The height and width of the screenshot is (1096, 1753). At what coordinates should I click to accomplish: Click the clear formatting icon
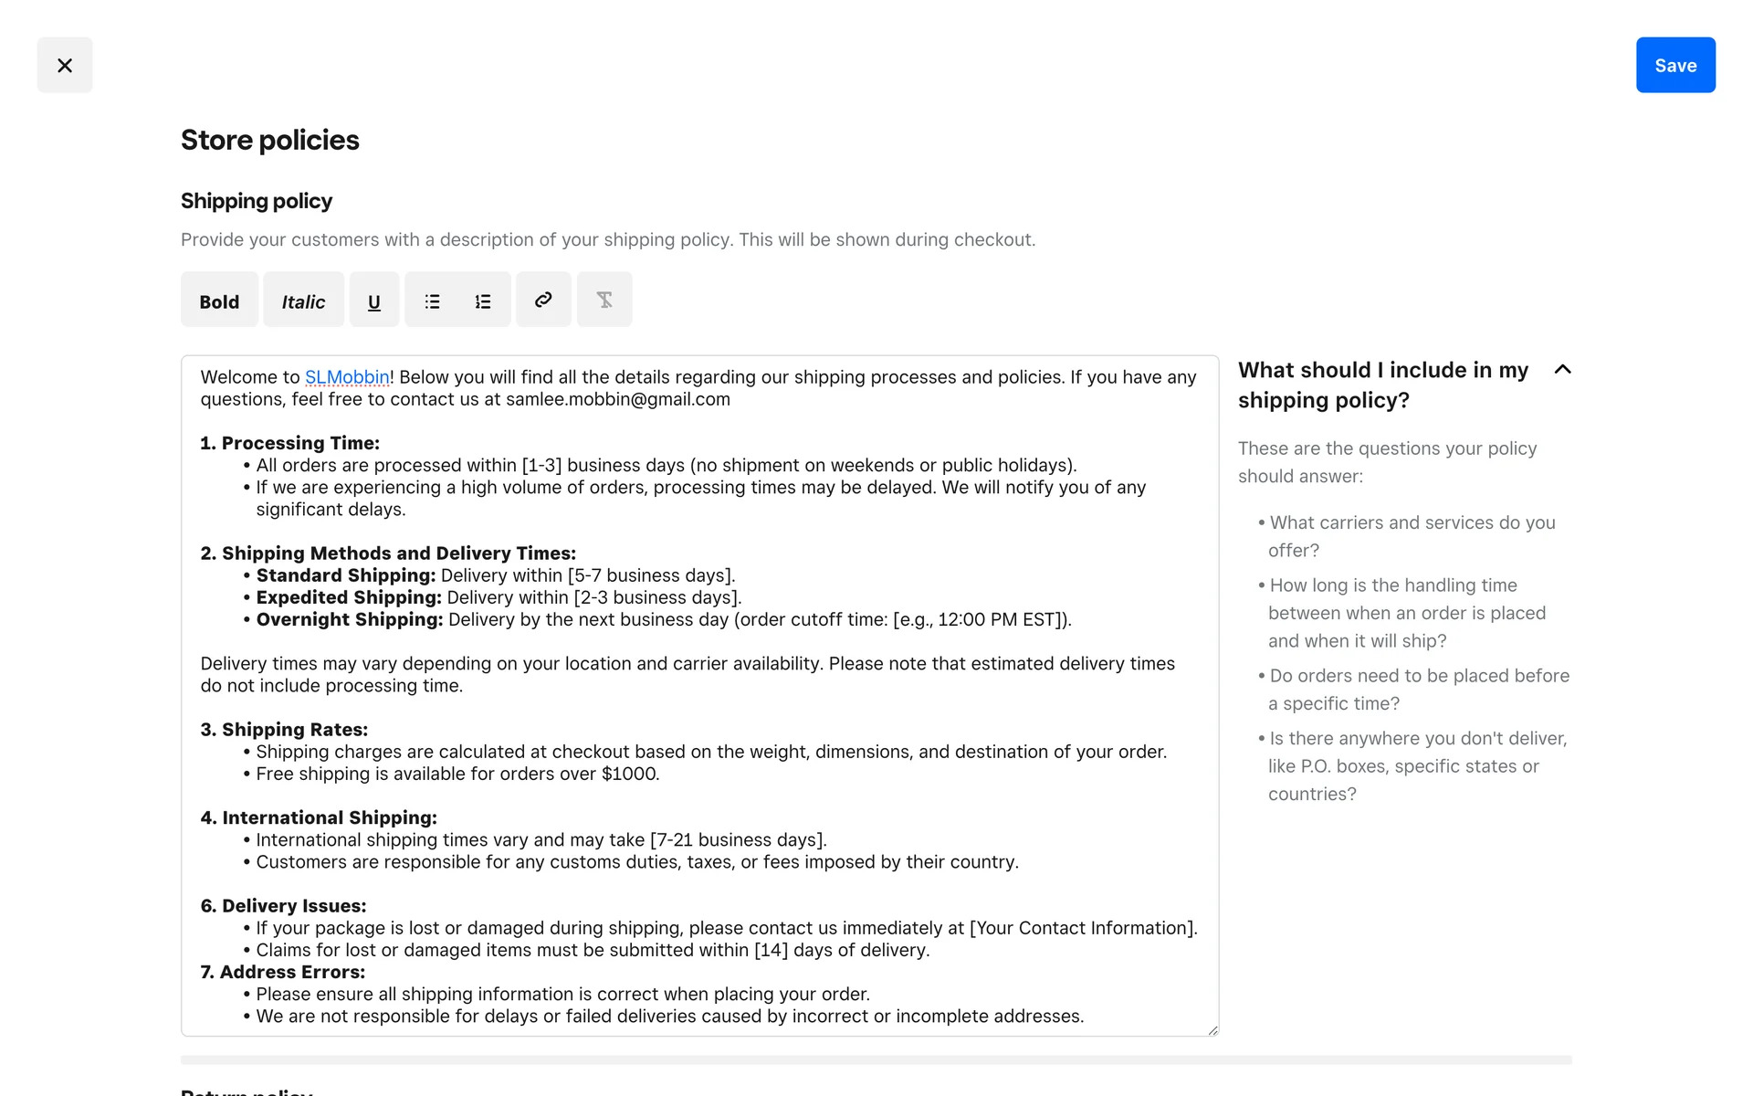click(x=604, y=300)
